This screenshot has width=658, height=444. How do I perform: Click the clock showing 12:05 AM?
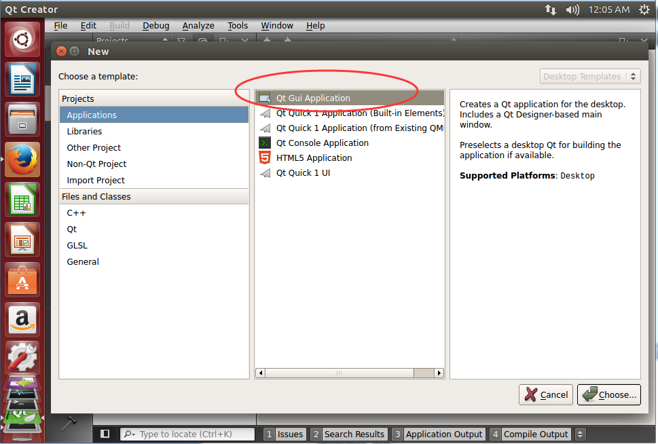click(x=609, y=10)
